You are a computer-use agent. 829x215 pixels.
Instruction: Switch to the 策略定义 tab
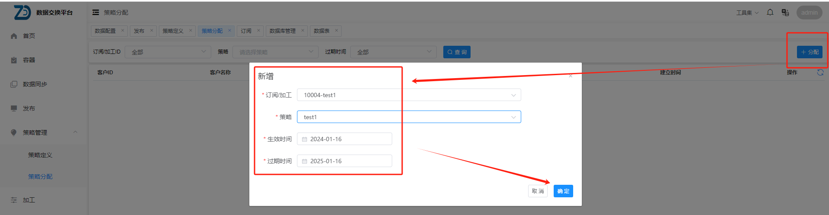(x=173, y=31)
